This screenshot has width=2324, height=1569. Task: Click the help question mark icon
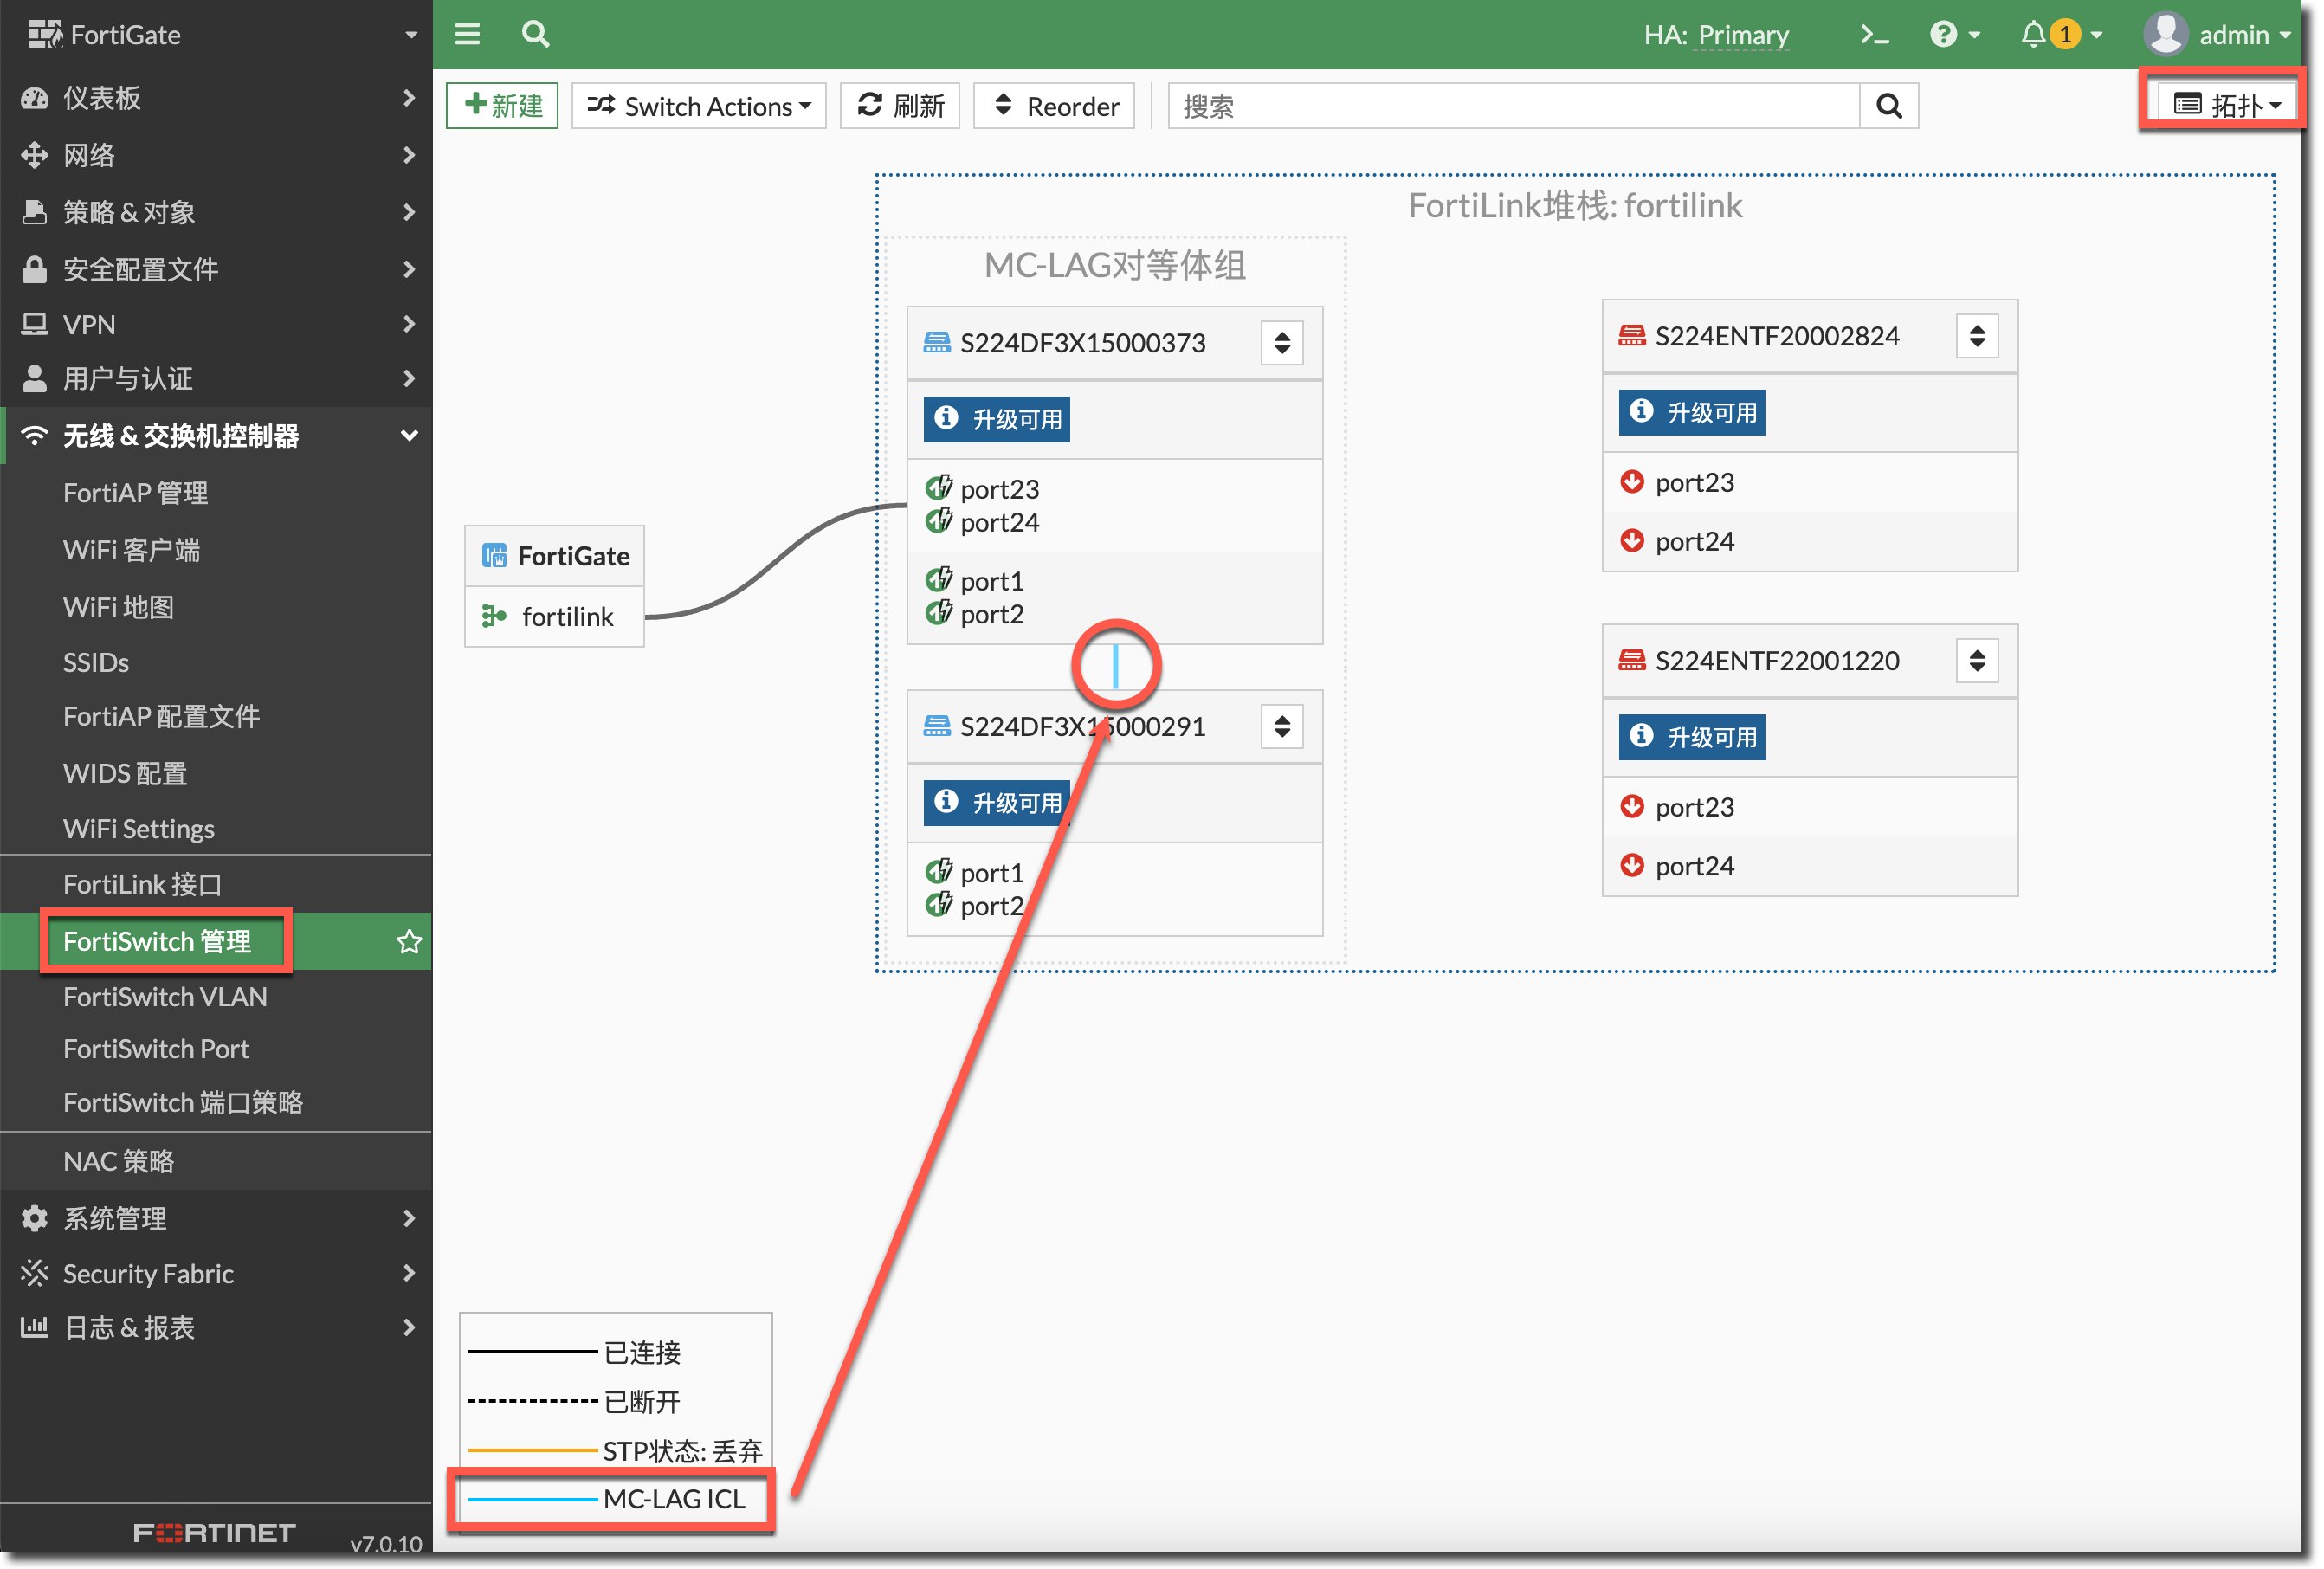[1942, 35]
